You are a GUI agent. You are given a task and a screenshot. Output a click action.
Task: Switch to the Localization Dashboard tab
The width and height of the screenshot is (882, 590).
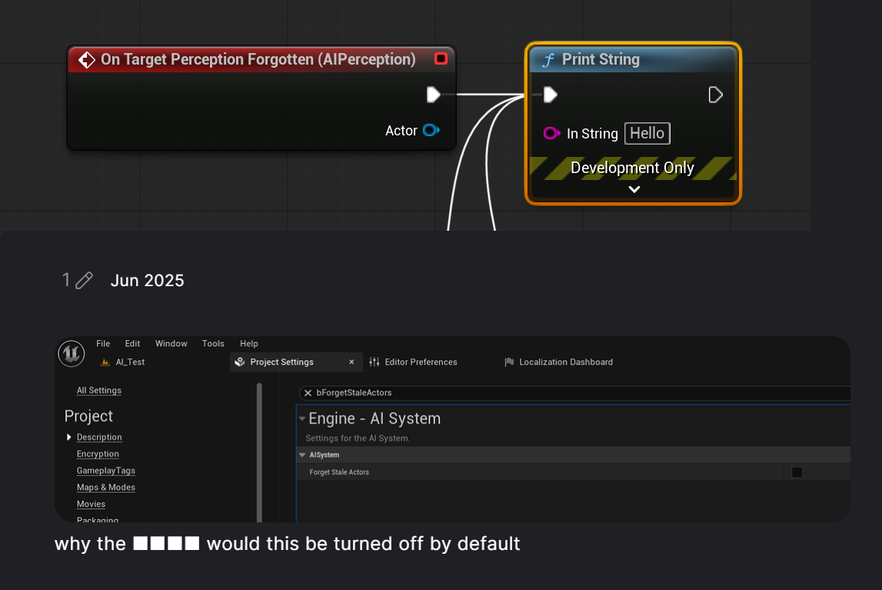point(558,362)
